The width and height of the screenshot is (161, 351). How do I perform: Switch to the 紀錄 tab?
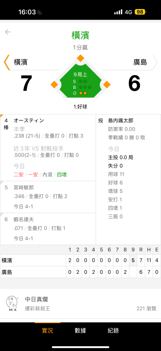coord(113,330)
